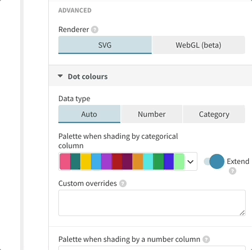Set data type to Auto
The height and width of the screenshot is (250, 252).
tap(89, 114)
